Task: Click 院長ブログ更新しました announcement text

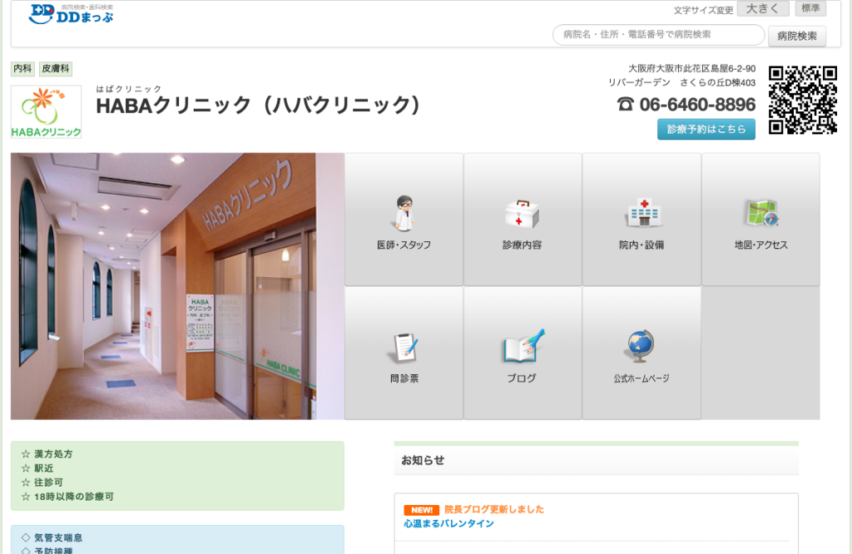Action: pyautogui.click(x=494, y=509)
